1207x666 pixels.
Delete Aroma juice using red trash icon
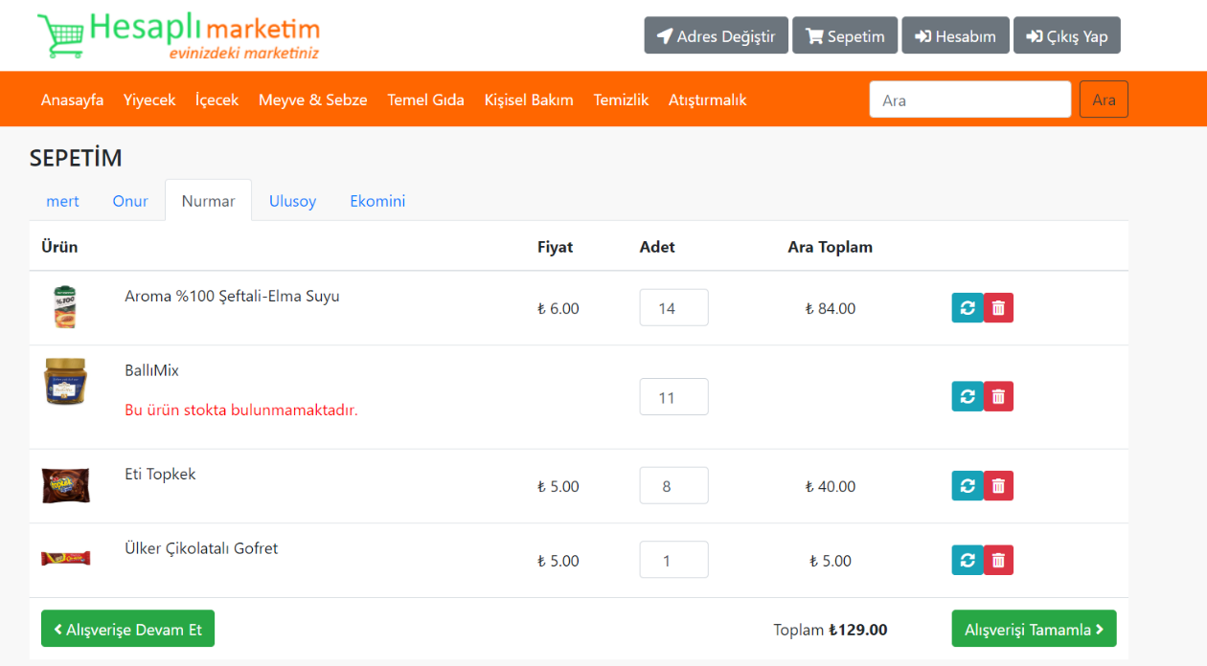point(998,307)
